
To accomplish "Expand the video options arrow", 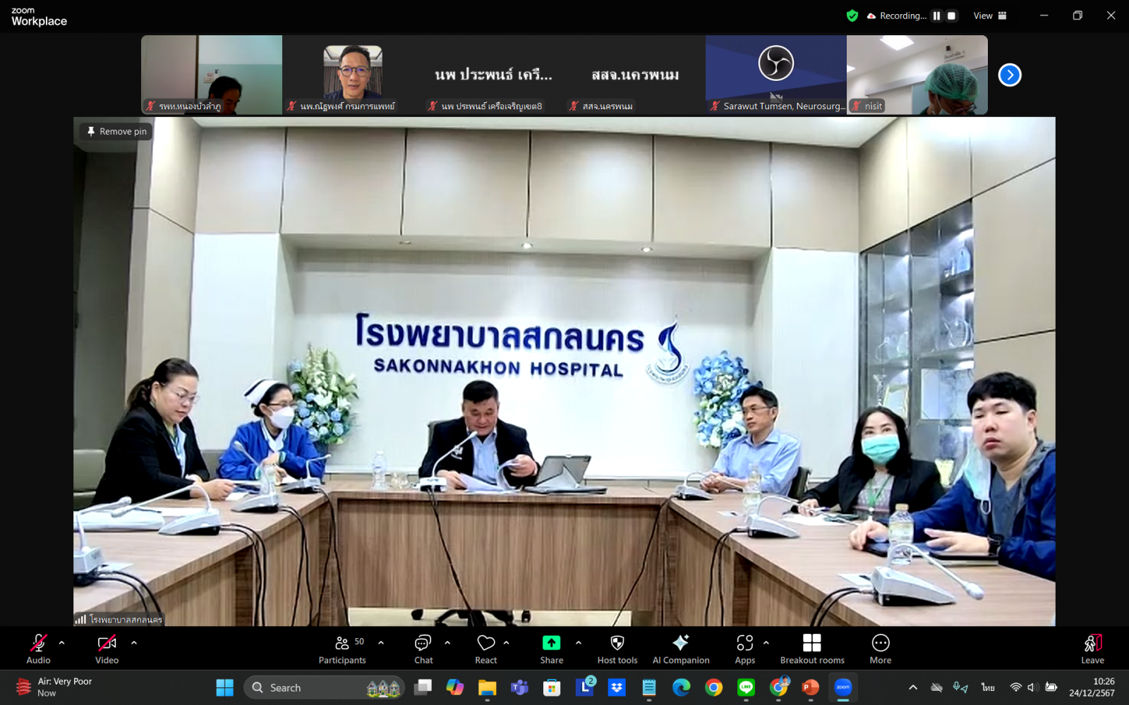I will pos(134,643).
